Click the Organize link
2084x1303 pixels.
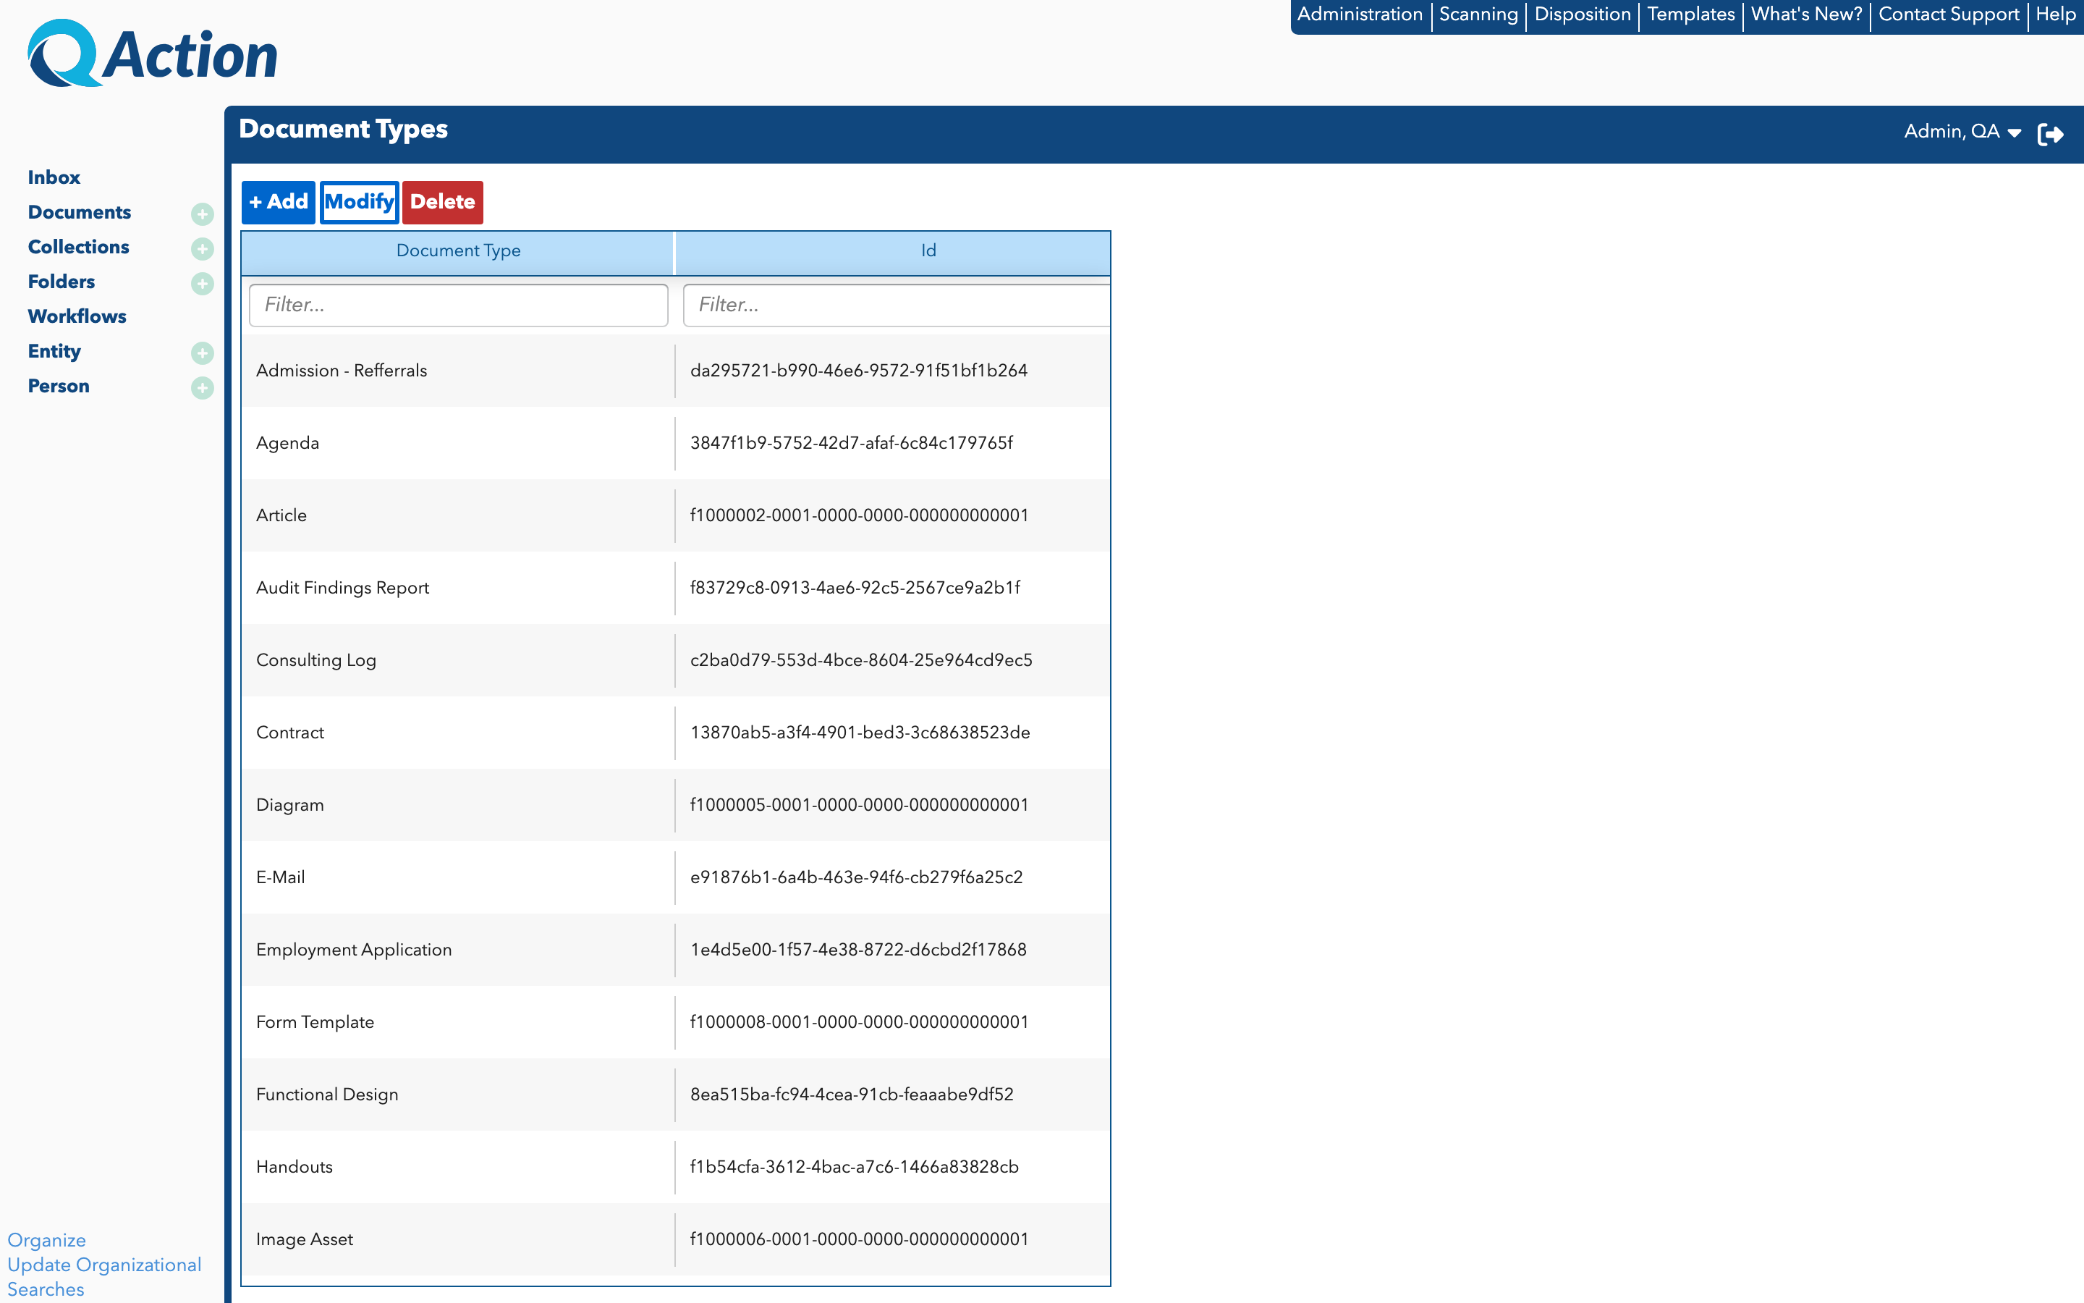[46, 1240]
